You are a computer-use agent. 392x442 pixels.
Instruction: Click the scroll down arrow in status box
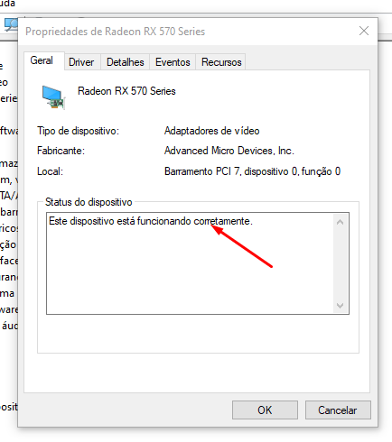[341, 306]
